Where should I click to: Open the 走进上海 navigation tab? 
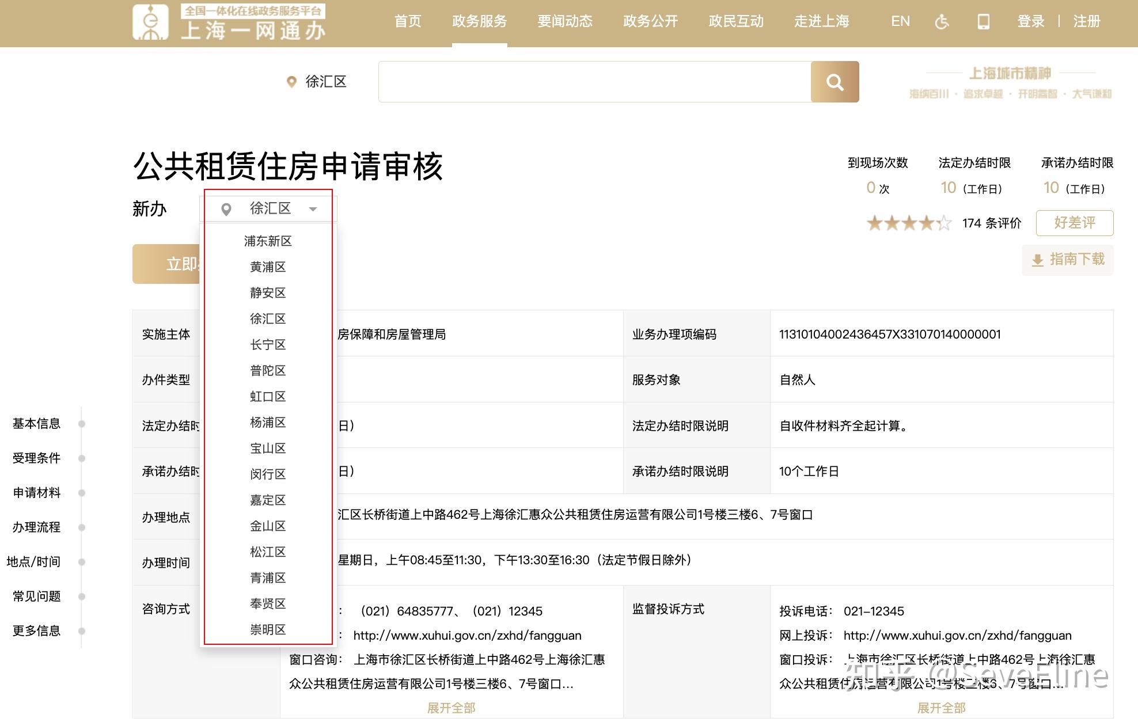point(822,21)
